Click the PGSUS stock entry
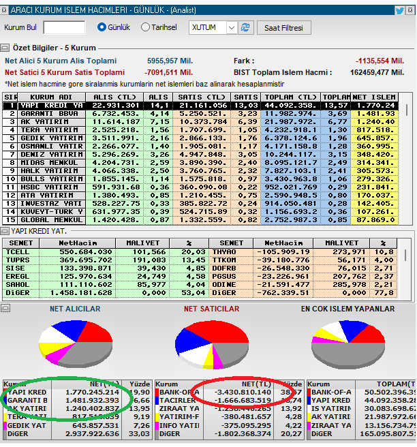This screenshot has width=417, height=447. 303,277
